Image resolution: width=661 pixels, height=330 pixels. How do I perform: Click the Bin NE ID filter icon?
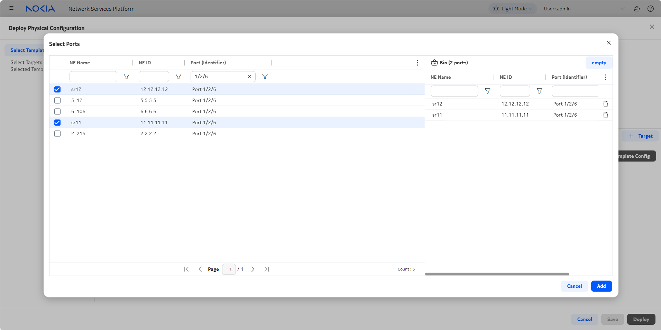tap(539, 91)
